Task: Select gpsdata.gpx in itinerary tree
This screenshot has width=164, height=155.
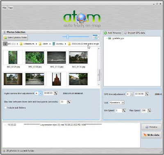Action: [118, 38]
